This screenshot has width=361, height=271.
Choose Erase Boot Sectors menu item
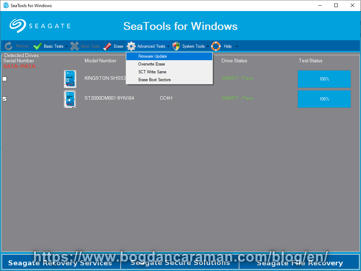(x=169, y=80)
